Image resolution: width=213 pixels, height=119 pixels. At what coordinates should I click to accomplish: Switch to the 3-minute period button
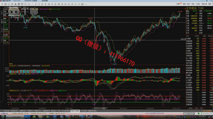(x=35, y=4)
